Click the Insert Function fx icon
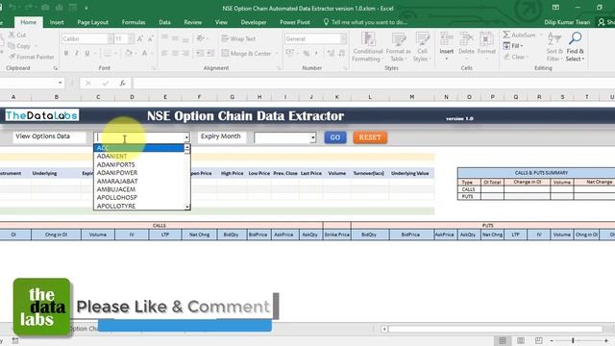The image size is (615, 346). tap(122, 83)
